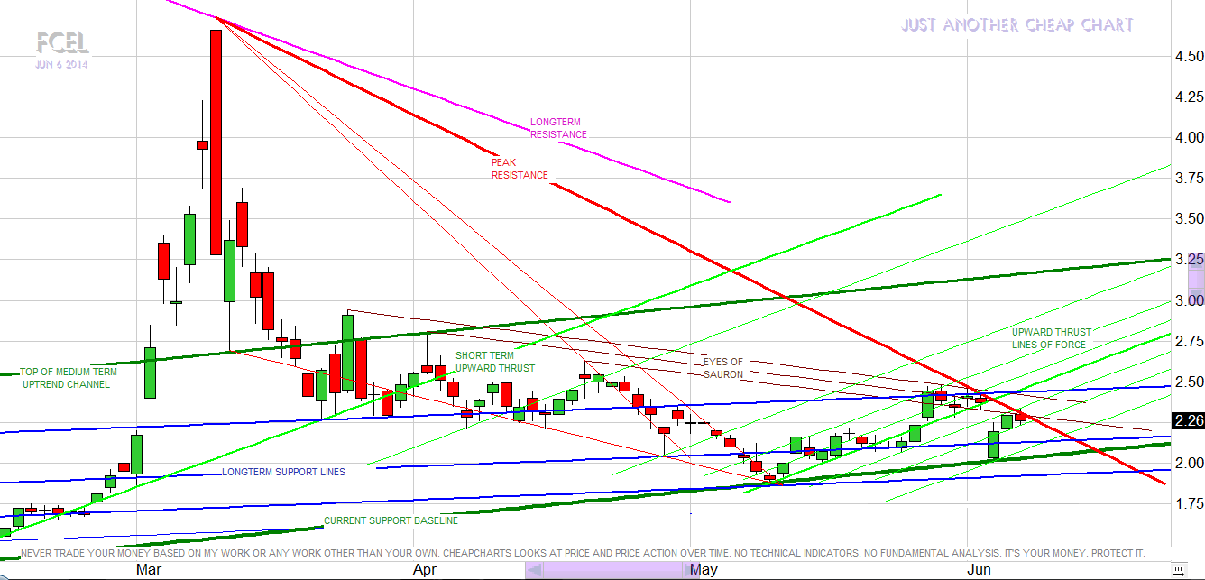Screen dimensions: 1205x580
Task: Click the Jun label on the time axis
Action: tap(979, 570)
